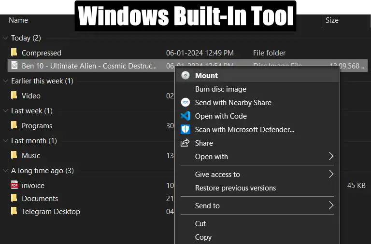
Task: Open the Give access to submenu
Action: pyautogui.click(x=257, y=174)
